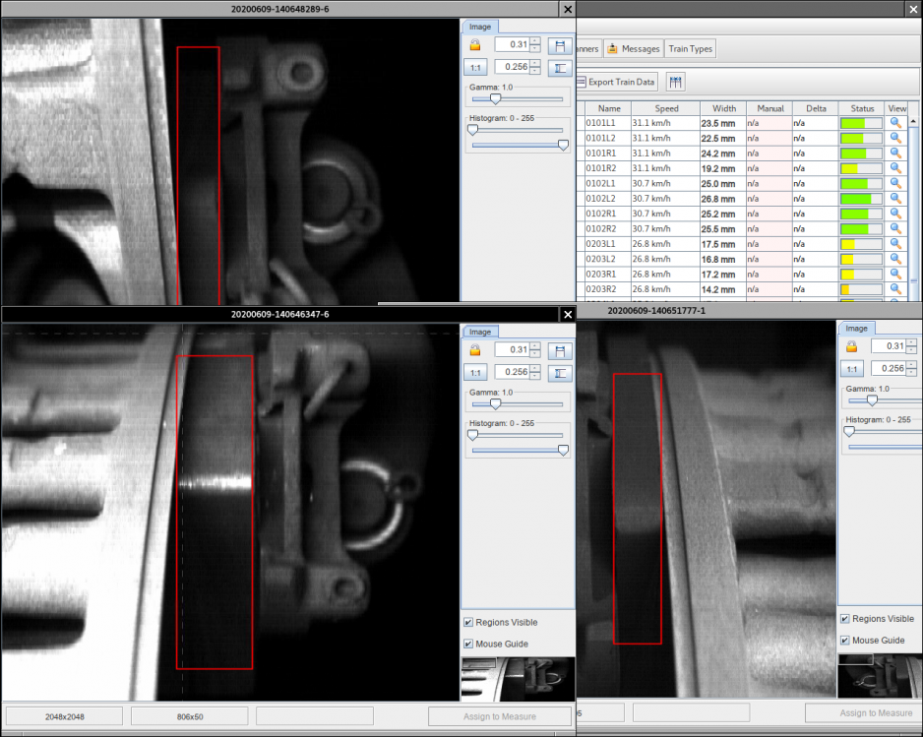Click fit-width icon beside 0.256 in window 20200609-140648289-6
This screenshot has height=737, width=923.
pos(560,68)
